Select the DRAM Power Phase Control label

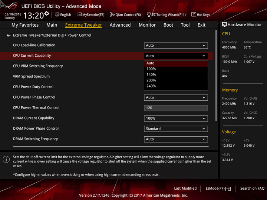click(x=36, y=129)
